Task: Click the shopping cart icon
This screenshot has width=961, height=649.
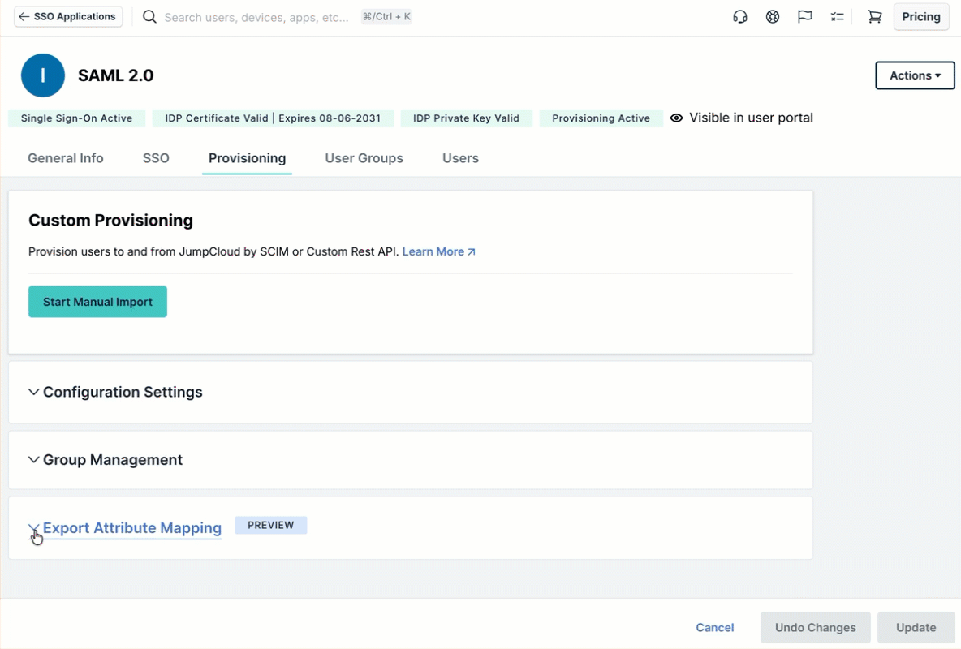Action: 875,16
